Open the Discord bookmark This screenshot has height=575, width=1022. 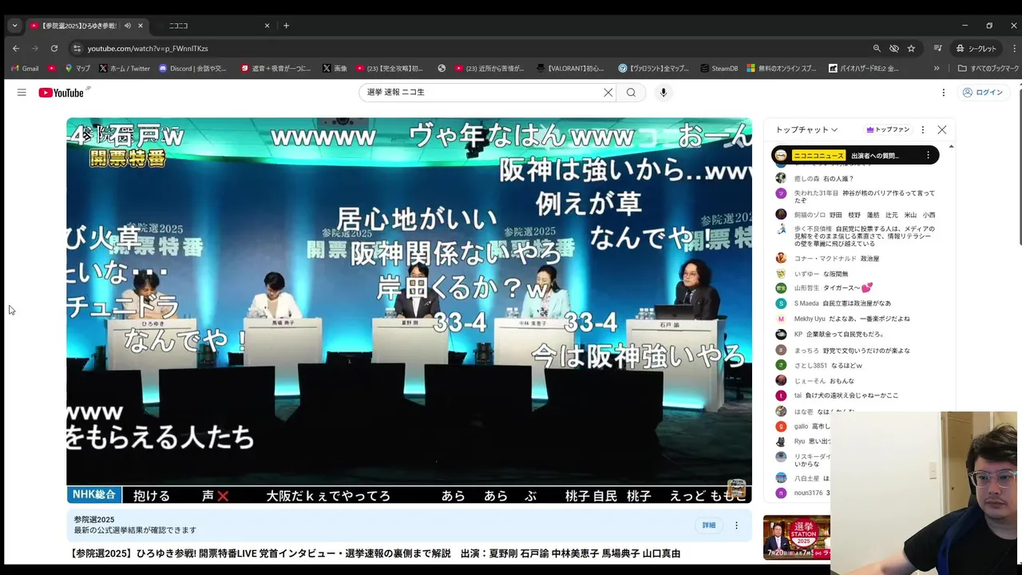pyautogui.click(x=192, y=69)
